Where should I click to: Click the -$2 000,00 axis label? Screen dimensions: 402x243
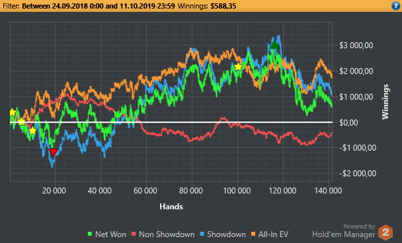pos(358,174)
